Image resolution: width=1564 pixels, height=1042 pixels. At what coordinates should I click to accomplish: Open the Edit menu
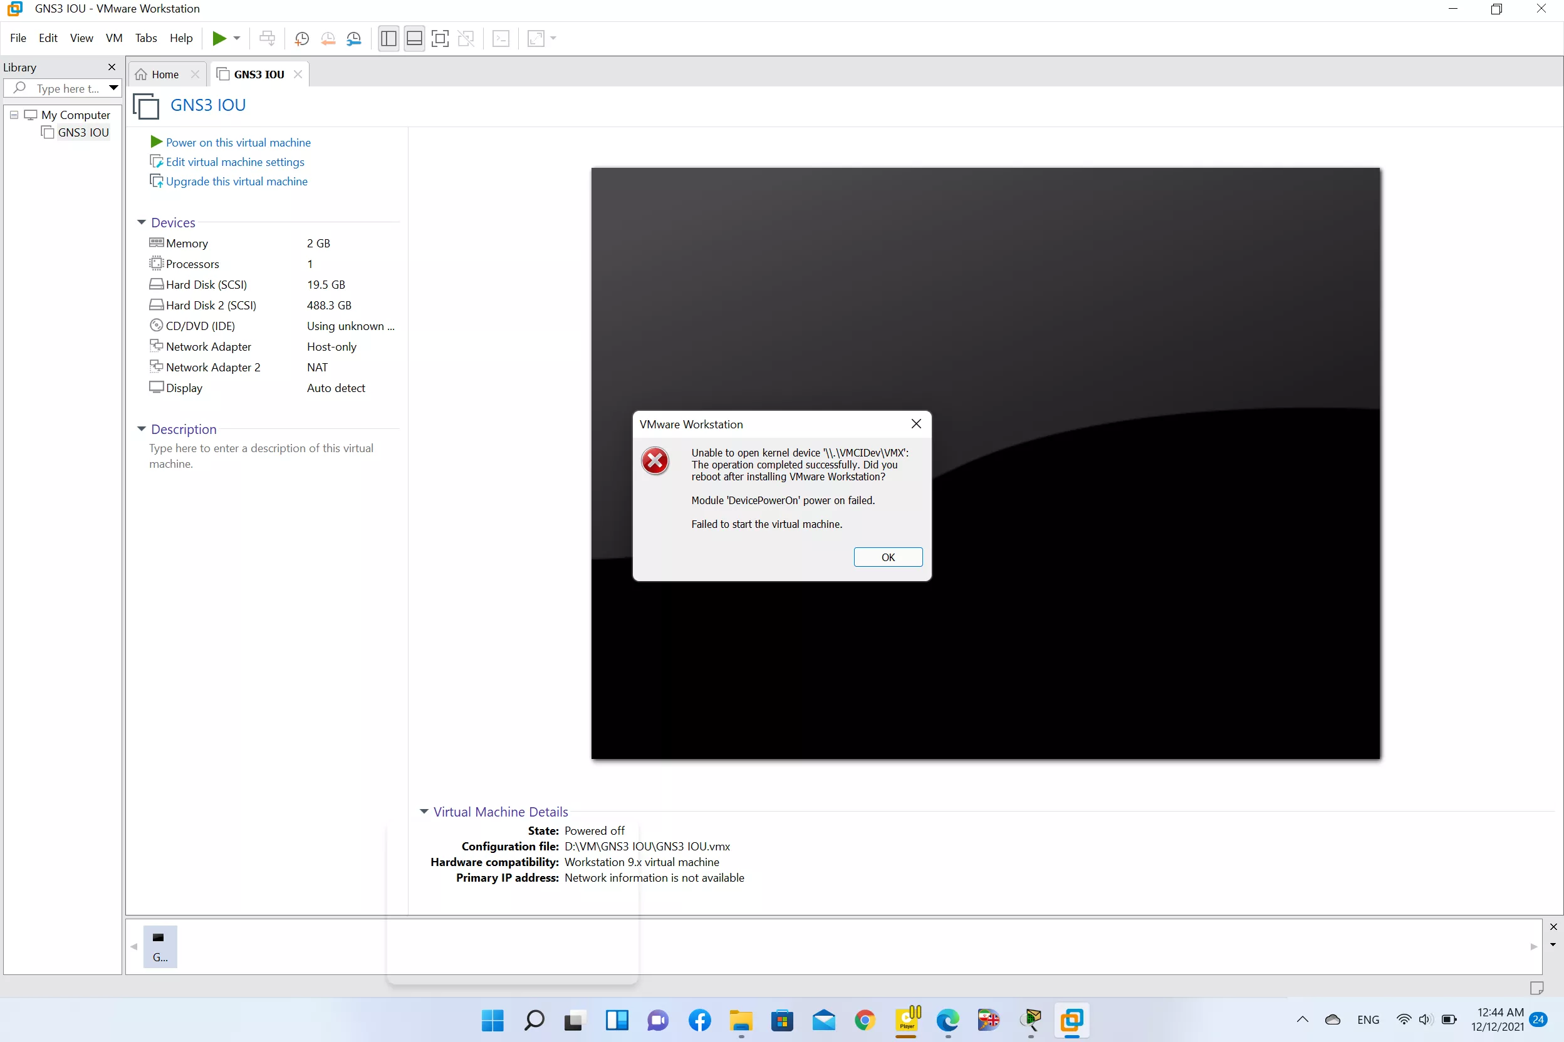[48, 38]
